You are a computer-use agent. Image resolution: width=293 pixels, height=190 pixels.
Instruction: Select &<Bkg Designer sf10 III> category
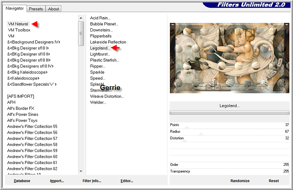[x=29, y=60]
